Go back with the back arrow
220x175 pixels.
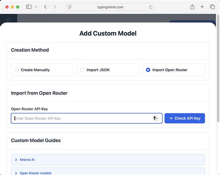[x=45, y=7]
